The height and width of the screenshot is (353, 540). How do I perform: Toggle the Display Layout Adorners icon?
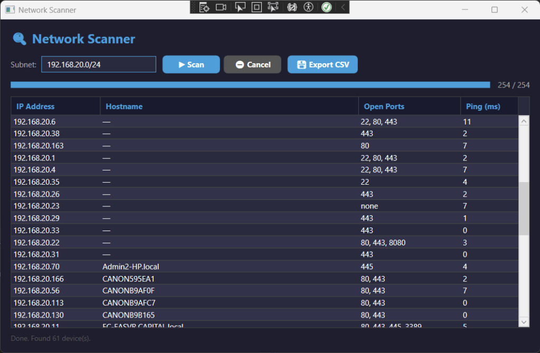point(257,7)
